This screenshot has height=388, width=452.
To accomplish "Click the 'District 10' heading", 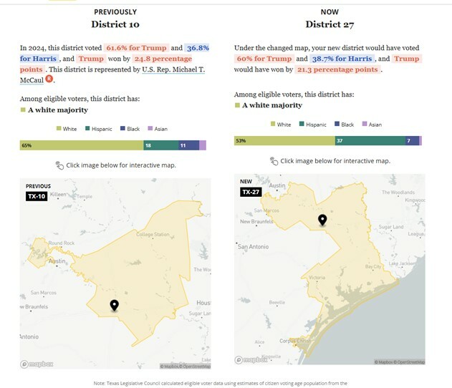I will click(x=115, y=24).
